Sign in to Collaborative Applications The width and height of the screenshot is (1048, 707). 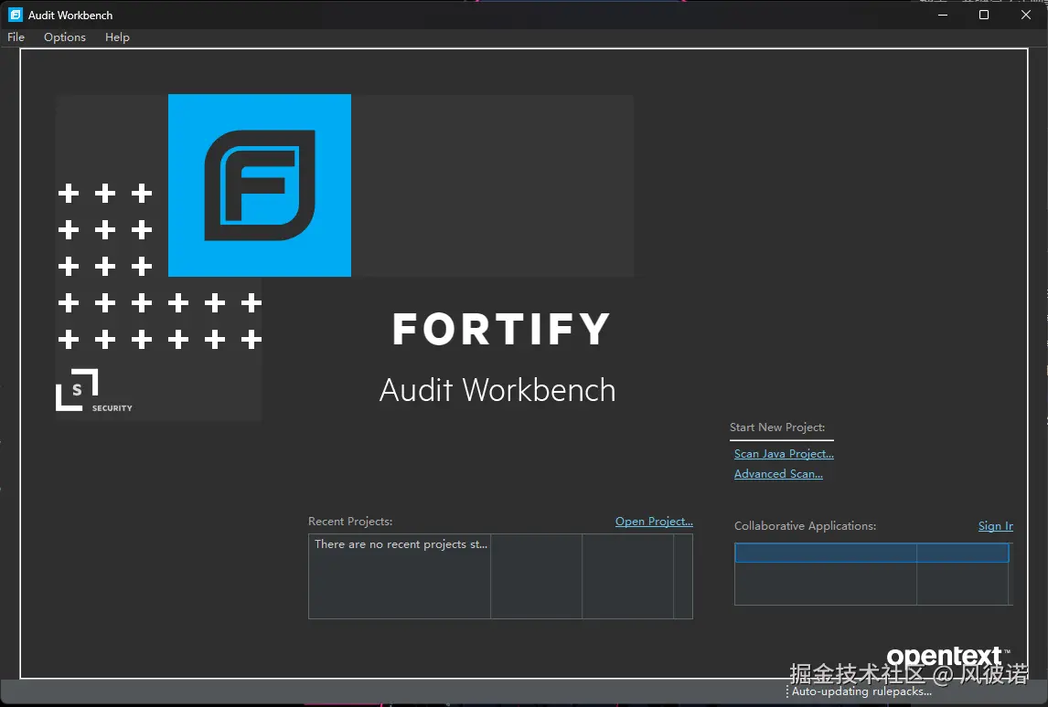(995, 526)
